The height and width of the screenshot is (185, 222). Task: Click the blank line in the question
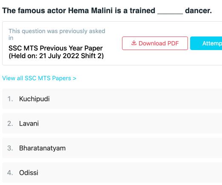170,14
